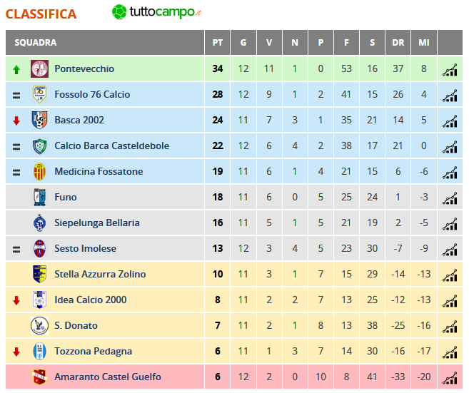Click the red down arrow beside Tozzona Pedagna
Viewport: 469px width, 393px height.
(16, 352)
